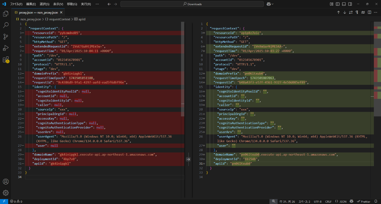Revert the block using the diff gutter arrow
Image resolution: width=381 pixels, height=204 pixels.
pyautogui.click(x=188, y=159)
